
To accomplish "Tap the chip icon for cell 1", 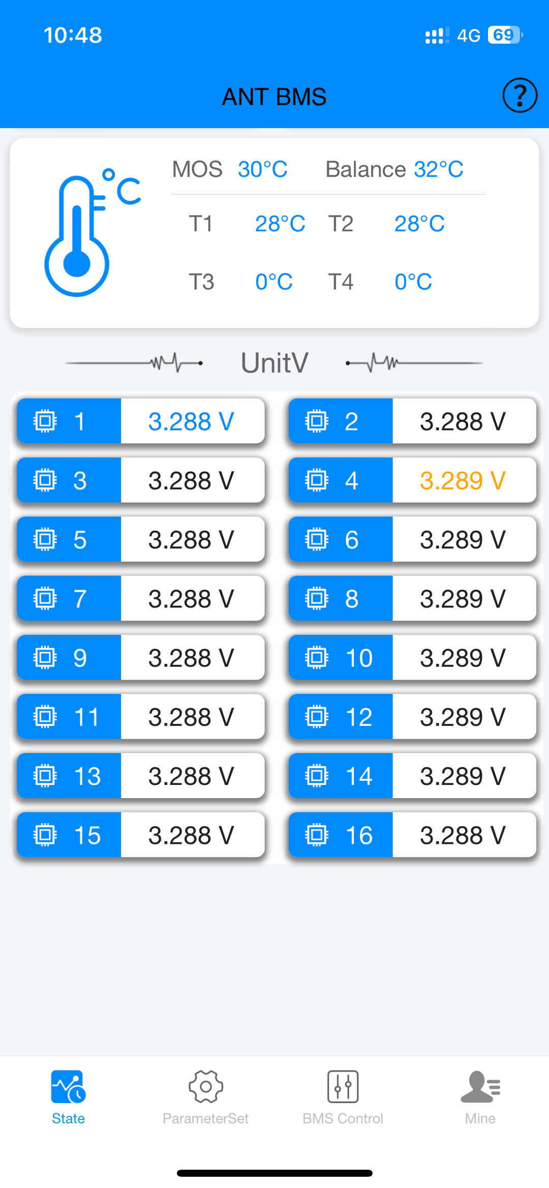I will point(45,421).
